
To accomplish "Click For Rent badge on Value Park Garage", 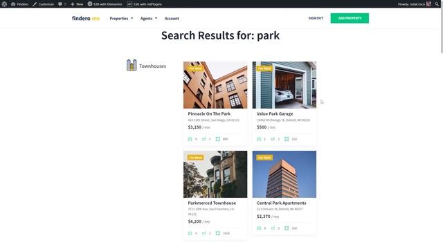I will (x=264, y=68).
